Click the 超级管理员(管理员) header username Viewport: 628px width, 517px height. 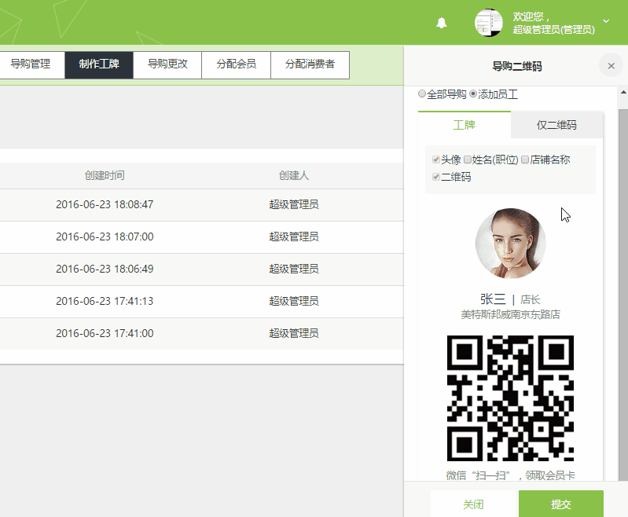coord(554,30)
